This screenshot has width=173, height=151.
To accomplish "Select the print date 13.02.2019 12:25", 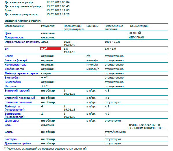I will point(58,14).
